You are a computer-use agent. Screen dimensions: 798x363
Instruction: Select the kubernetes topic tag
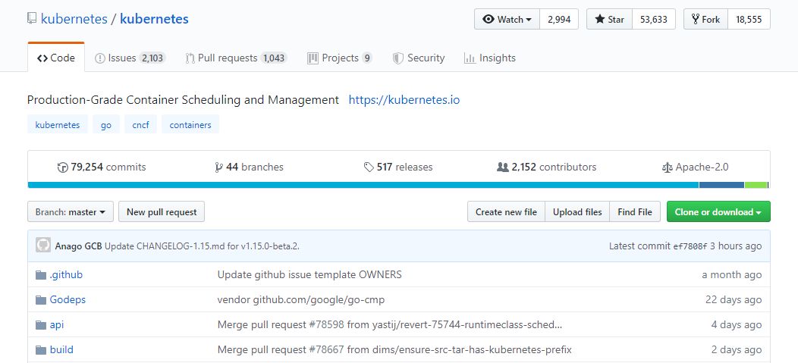coord(58,124)
